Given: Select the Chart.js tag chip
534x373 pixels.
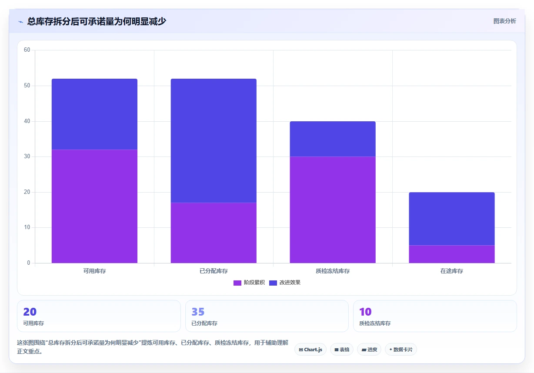Looking at the screenshot, I should 310,350.
